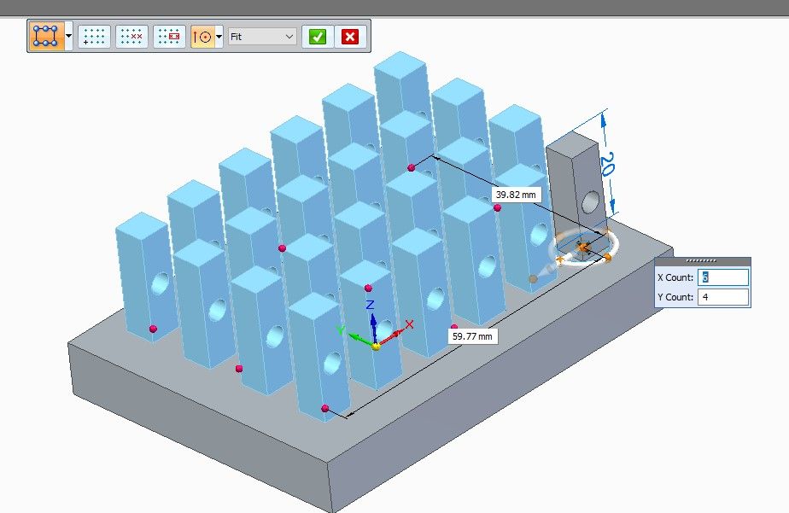The image size is (789, 513).
Task: Click the count panel grip bar
Action: pyautogui.click(x=703, y=260)
